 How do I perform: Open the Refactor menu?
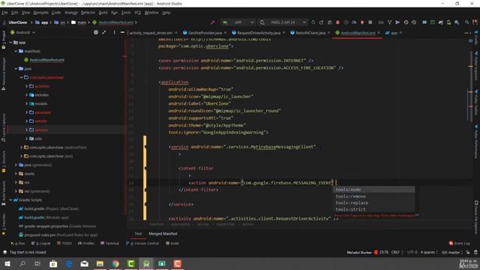88,13
